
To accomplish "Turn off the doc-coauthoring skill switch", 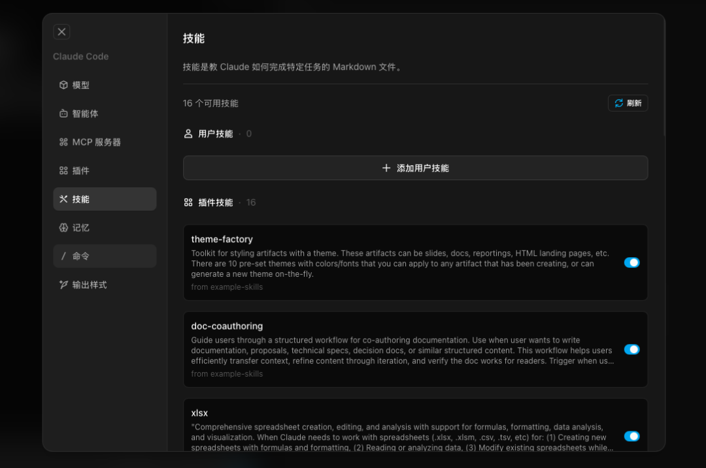I will (x=631, y=349).
